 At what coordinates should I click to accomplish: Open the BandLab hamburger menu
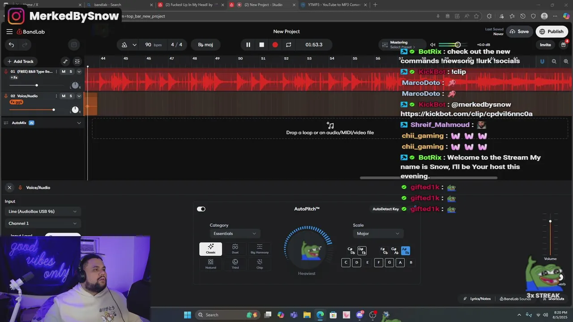9,32
